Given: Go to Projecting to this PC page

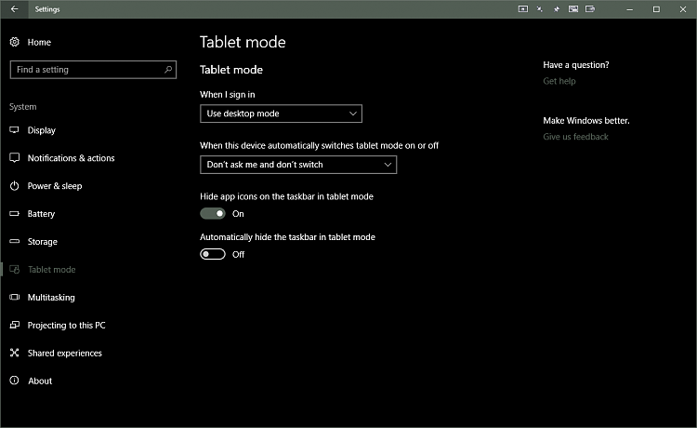Looking at the screenshot, I should click(x=66, y=326).
